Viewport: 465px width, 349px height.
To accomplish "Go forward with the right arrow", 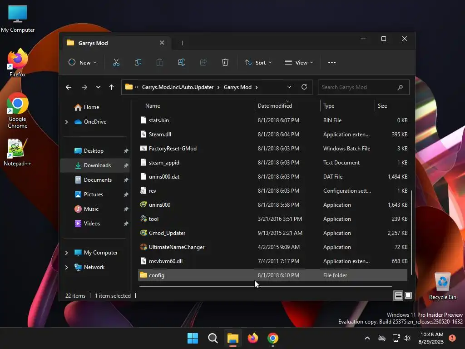I will point(84,87).
